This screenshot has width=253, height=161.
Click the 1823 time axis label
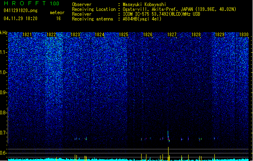(x=75, y=35)
